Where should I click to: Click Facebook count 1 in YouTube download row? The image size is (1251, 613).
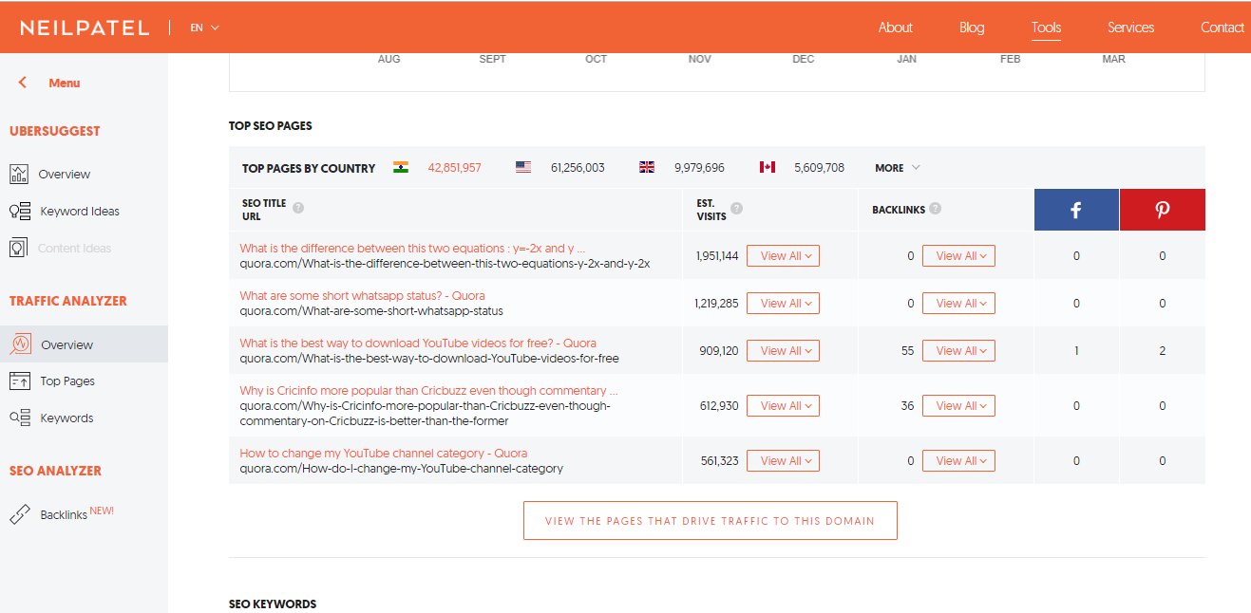coord(1076,351)
